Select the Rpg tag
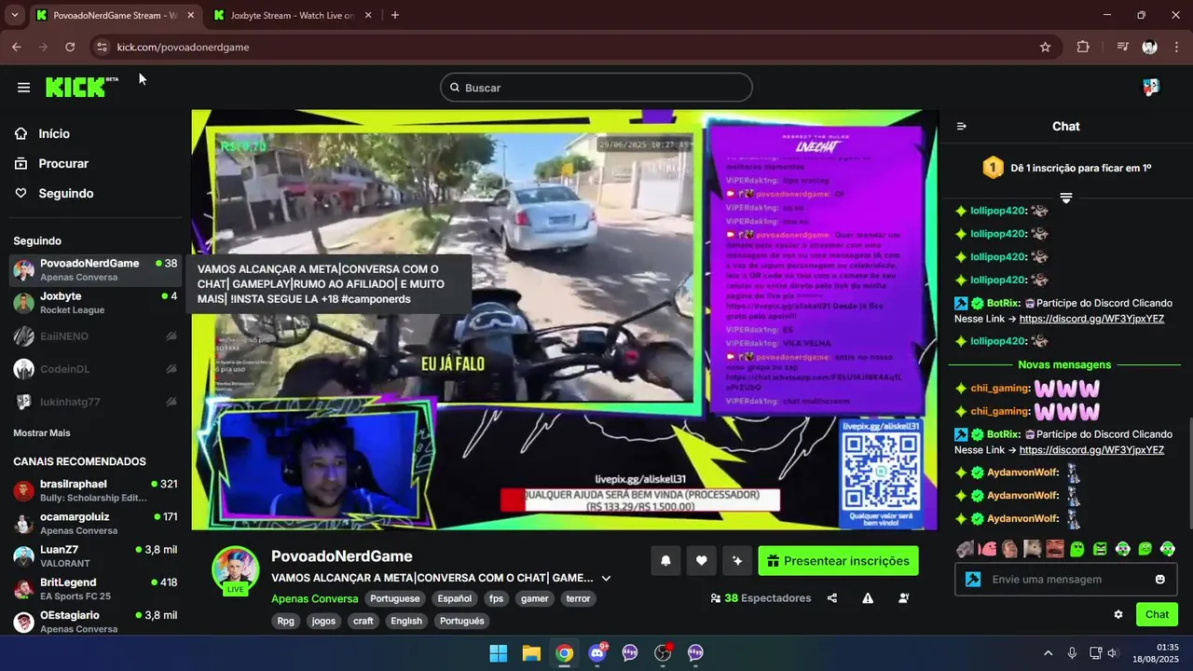This screenshot has height=671, width=1193. (x=285, y=621)
